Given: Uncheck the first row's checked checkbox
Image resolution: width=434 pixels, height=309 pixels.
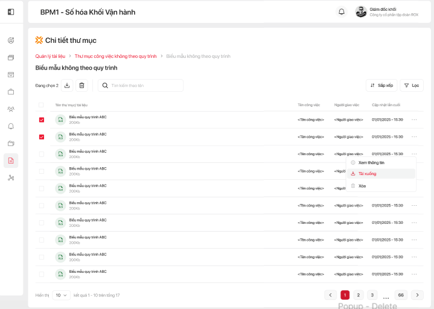Looking at the screenshot, I should (42, 119).
